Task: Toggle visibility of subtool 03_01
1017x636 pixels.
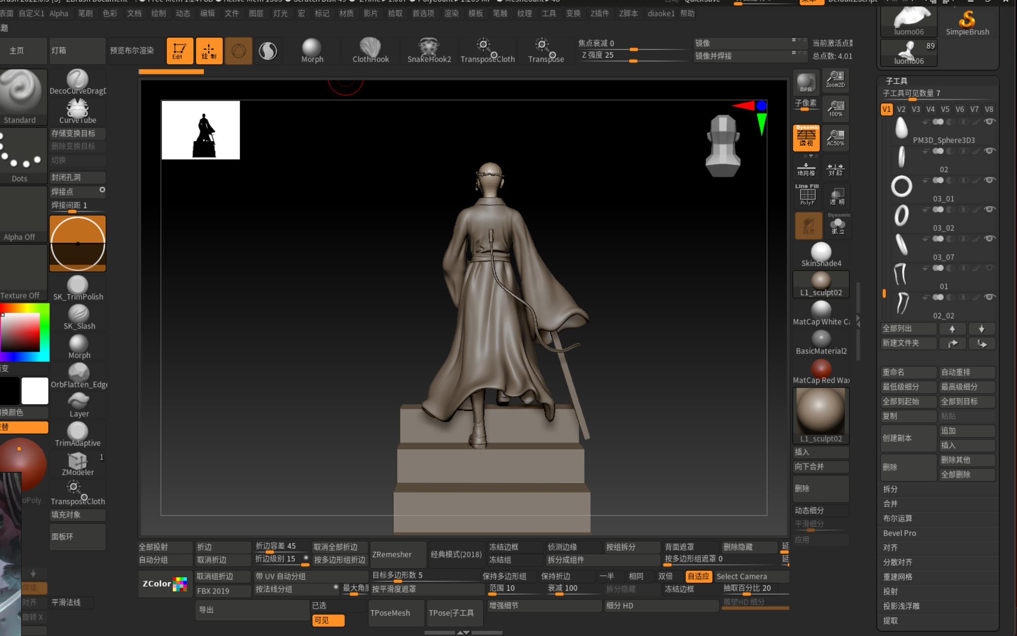Action: tap(990, 180)
